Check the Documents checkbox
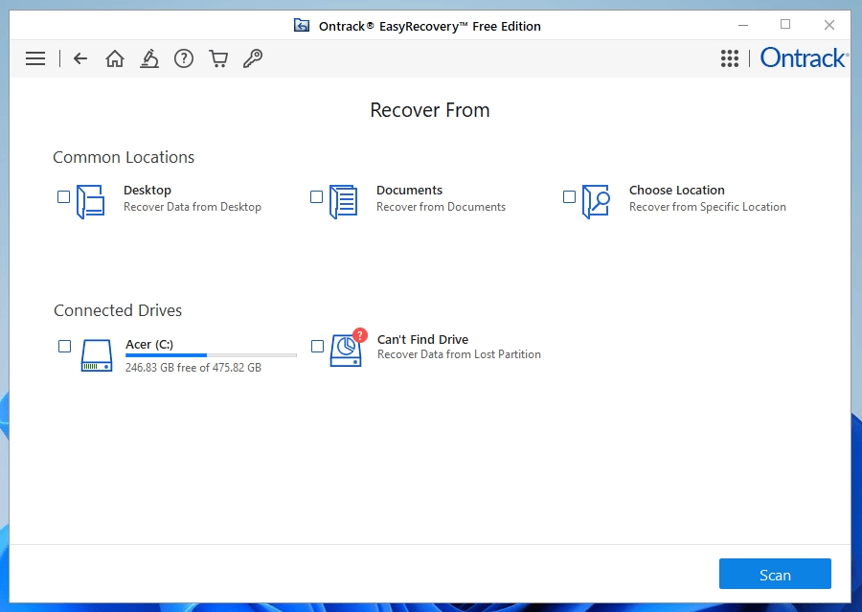The height and width of the screenshot is (612, 862). coord(317,196)
